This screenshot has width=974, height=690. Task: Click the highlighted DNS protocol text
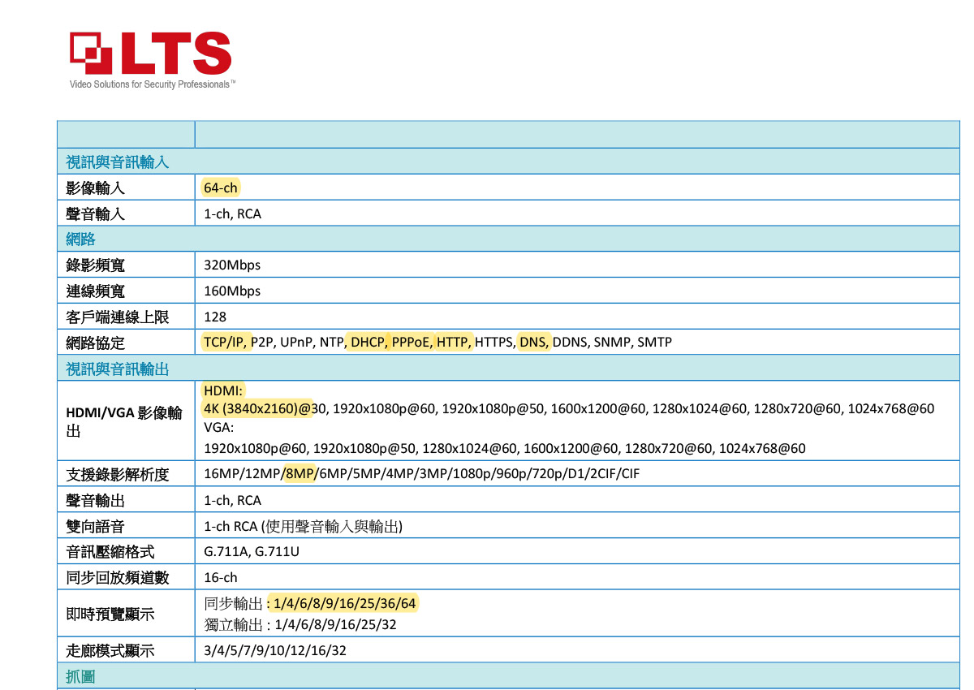534,343
